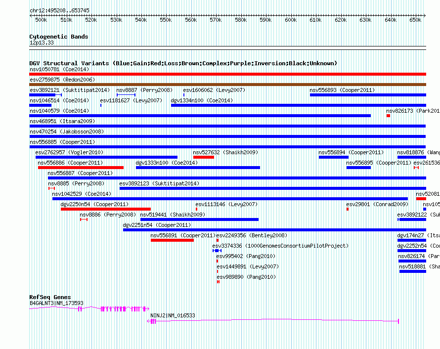
Task: Select the DGV Structural Variants track title
Action: point(183,63)
